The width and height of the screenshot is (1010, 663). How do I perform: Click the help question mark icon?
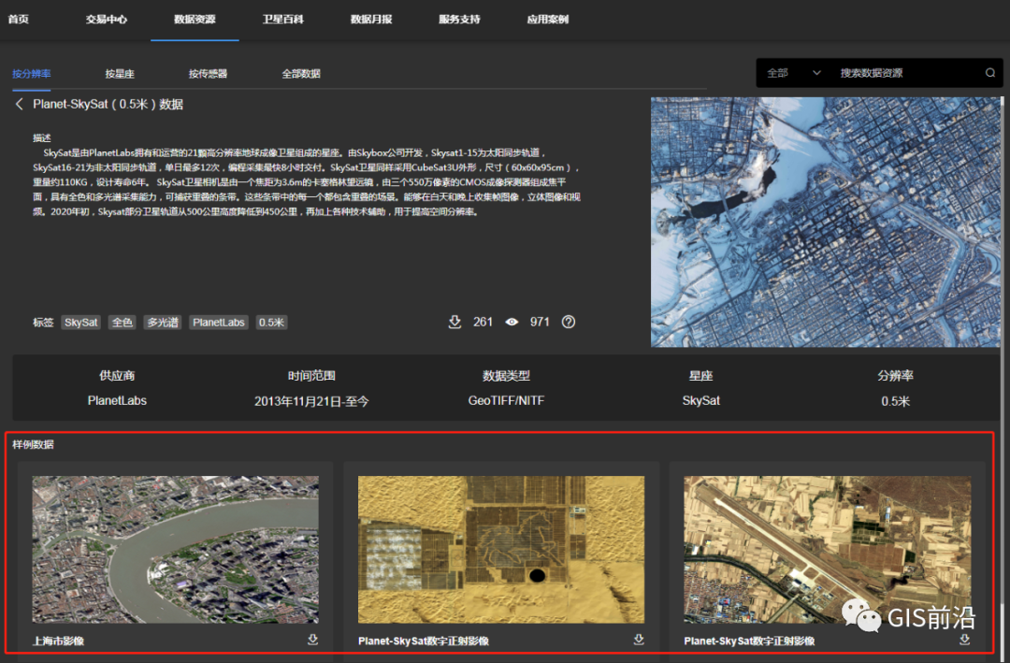coord(569,323)
